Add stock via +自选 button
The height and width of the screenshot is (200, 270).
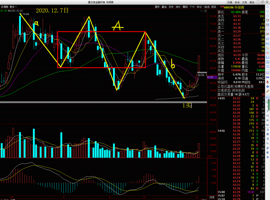pos(206,7)
